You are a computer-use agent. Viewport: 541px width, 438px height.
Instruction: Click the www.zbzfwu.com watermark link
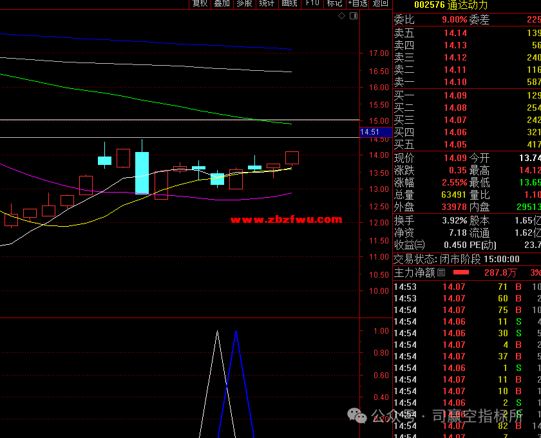286,220
